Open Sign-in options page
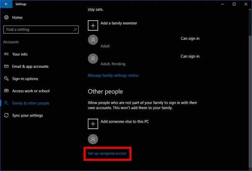Screen dimensions: 252x171 [x=25, y=79]
